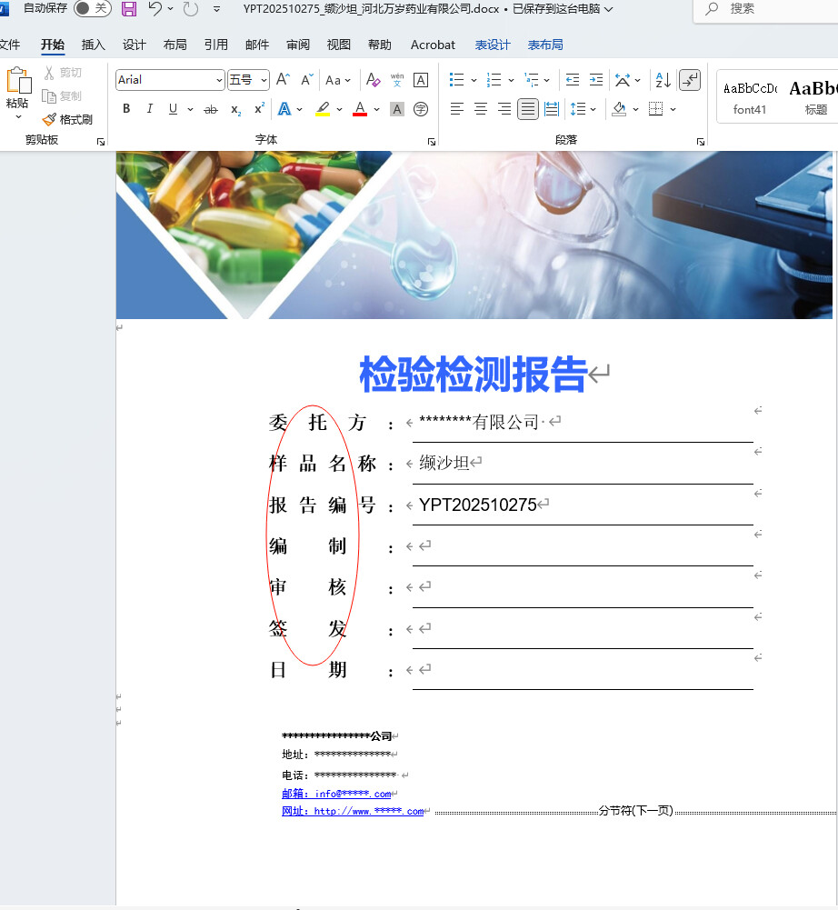
Task: Toggle show/hide paragraph marks
Action: click(690, 80)
